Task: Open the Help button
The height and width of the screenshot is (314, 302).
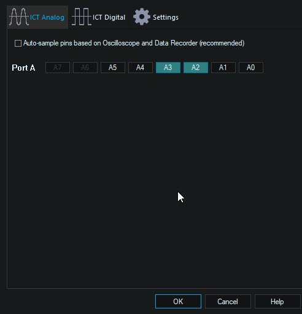Action: (x=277, y=301)
